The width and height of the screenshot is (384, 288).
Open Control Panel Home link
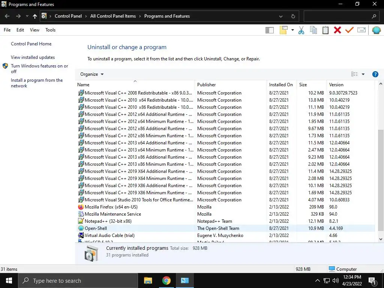tap(31, 44)
